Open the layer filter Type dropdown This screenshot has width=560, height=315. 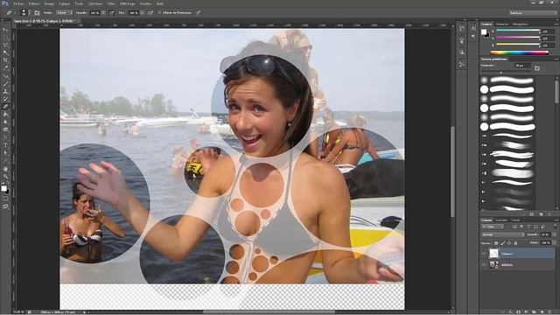[x=493, y=227]
